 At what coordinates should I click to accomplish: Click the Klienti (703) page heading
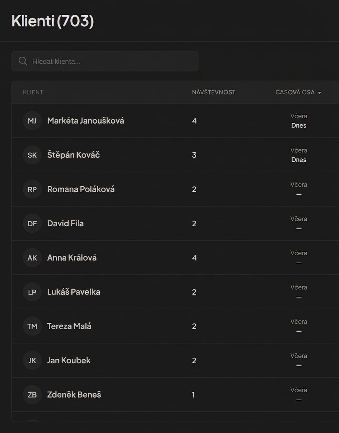click(x=52, y=21)
